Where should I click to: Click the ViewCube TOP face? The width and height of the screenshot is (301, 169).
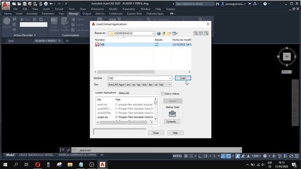pos(287,57)
